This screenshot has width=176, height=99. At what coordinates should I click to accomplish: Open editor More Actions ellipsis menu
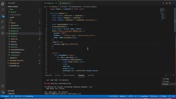pos(173,3)
